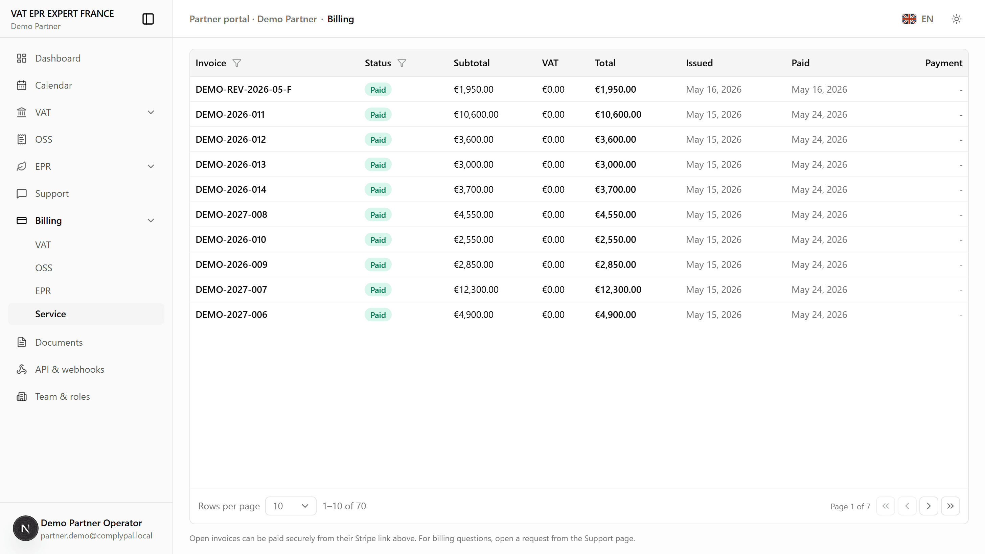Click the Dashboard grid icon
Screen dimensions: 985x554
[x=21, y=58]
